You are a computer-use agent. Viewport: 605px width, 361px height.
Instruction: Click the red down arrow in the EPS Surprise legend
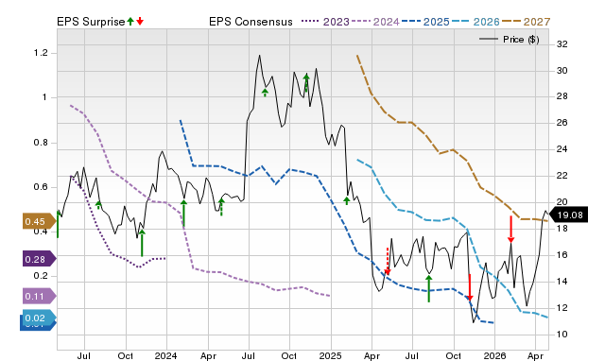tap(140, 21)
